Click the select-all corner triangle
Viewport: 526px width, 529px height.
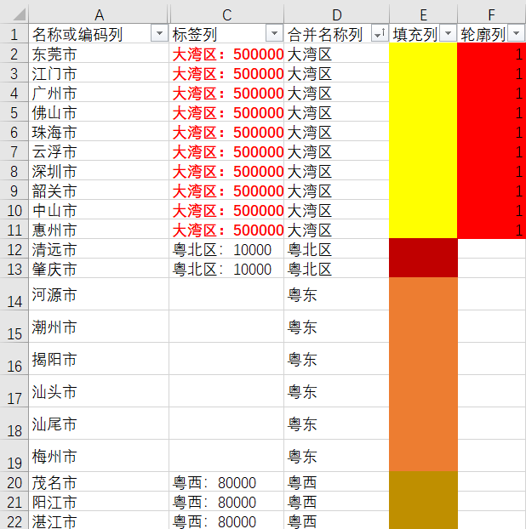pyautogui.click(x=20, y=14)
